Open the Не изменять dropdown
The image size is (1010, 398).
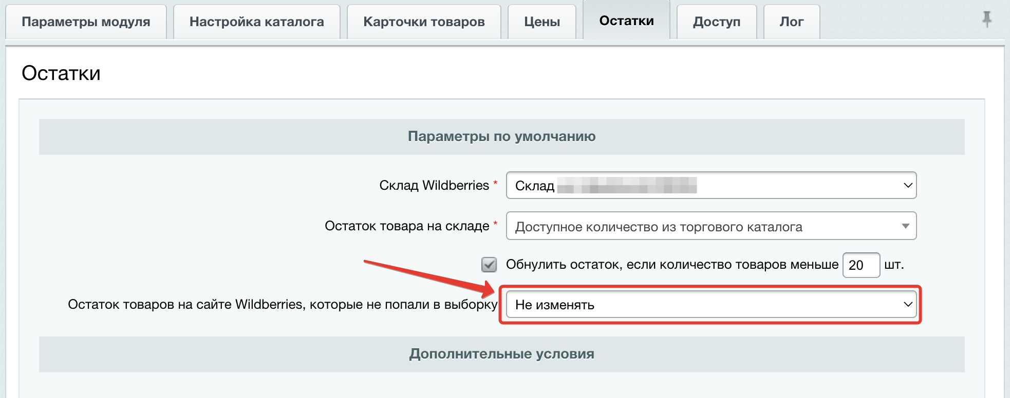point(711,305)
